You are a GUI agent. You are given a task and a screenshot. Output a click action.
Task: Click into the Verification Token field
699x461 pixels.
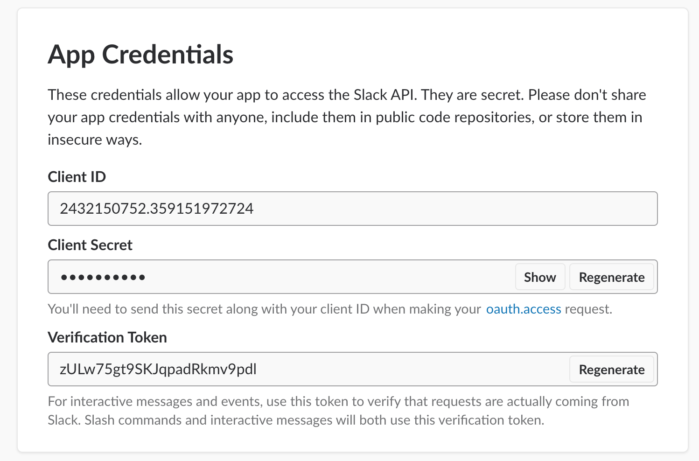[397, 370]
